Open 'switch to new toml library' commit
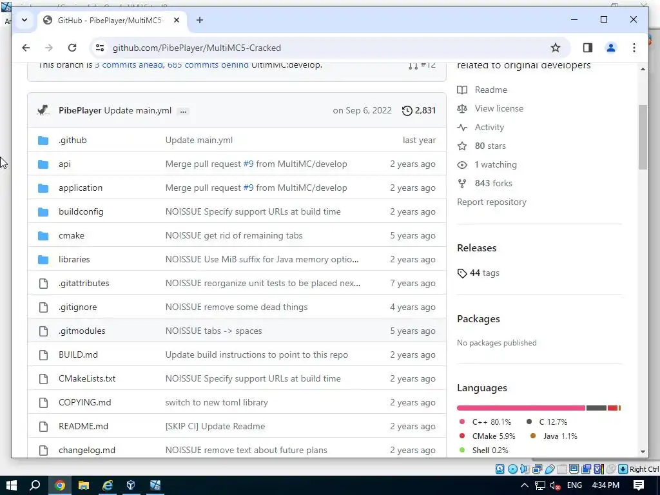Screen dimensions: 660x495 tap(217, 402)
